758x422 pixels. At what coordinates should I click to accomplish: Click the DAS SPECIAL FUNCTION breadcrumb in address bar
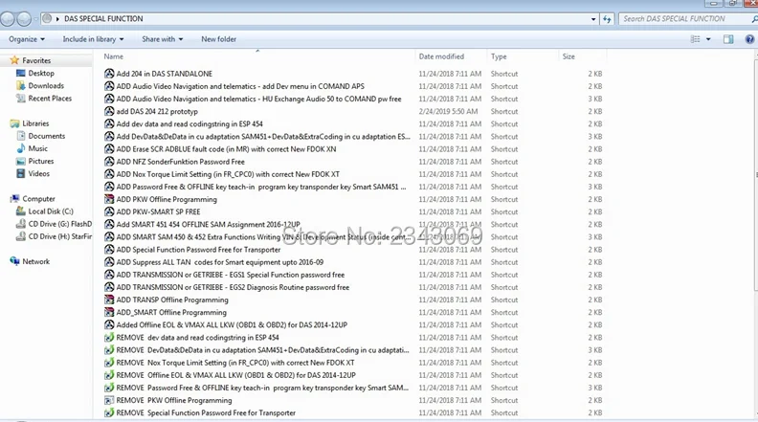point(103,19)
